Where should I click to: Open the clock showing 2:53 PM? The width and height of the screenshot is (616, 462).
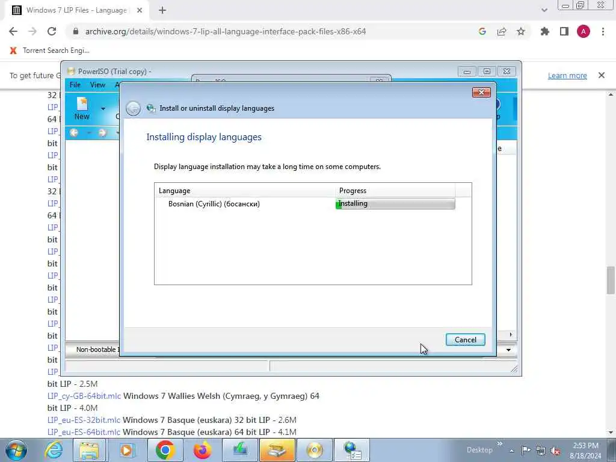pos(585,450)
